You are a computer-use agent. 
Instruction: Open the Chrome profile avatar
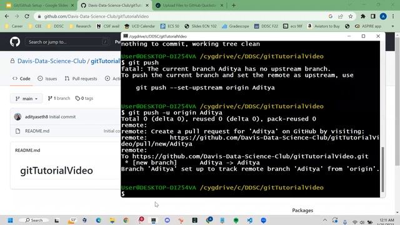[383, 16]
